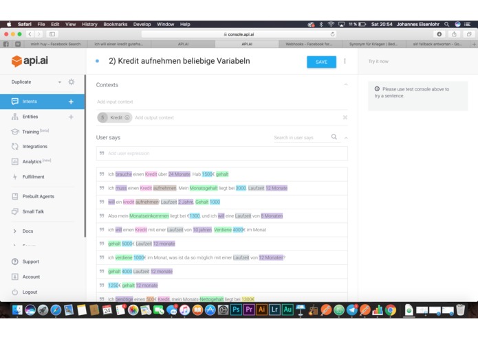Open the History menu

(89, 24)
